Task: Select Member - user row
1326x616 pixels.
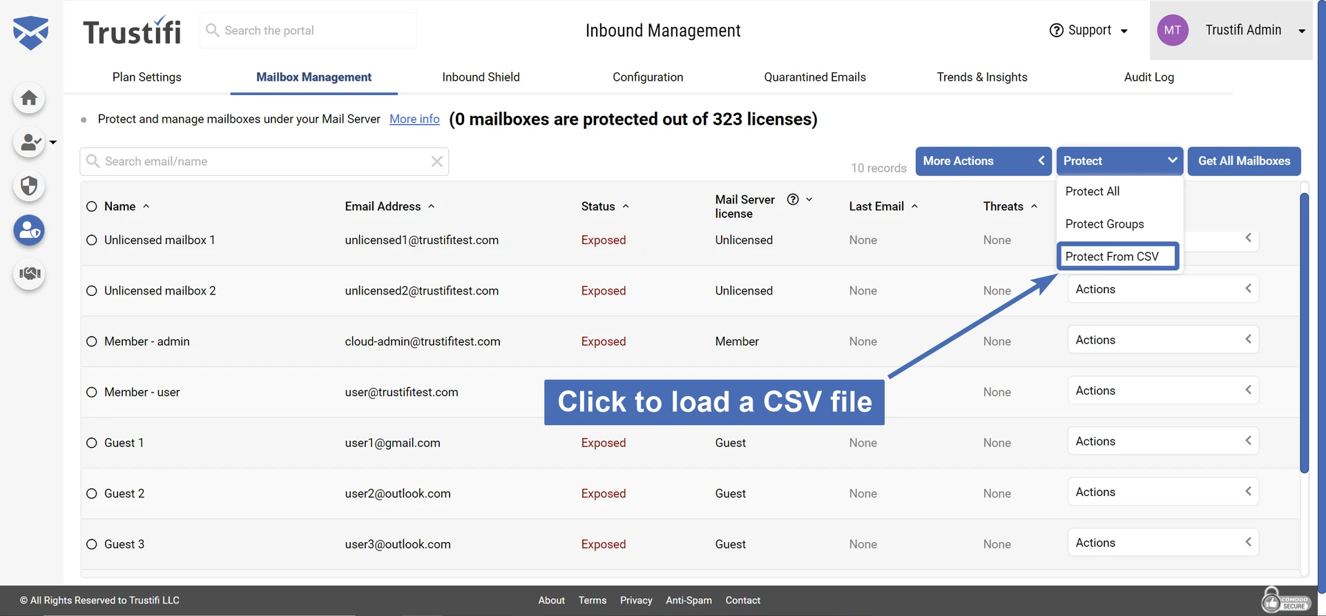Action: click(x=92, y=393)
